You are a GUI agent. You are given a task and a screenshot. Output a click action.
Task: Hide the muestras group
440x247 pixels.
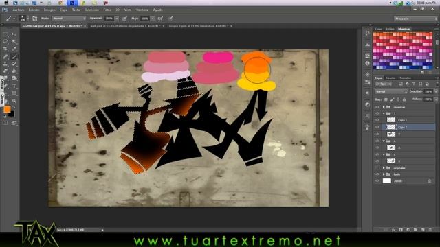point(377,107)
